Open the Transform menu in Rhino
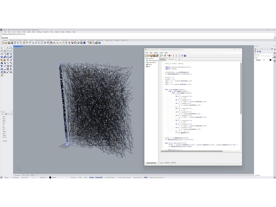 (46, 32)
